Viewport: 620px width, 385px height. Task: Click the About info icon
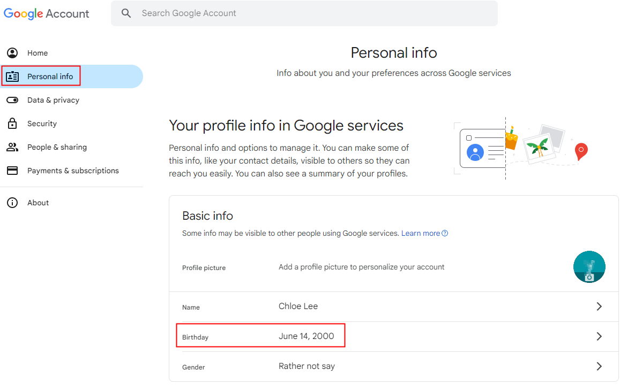click(12, 203)
